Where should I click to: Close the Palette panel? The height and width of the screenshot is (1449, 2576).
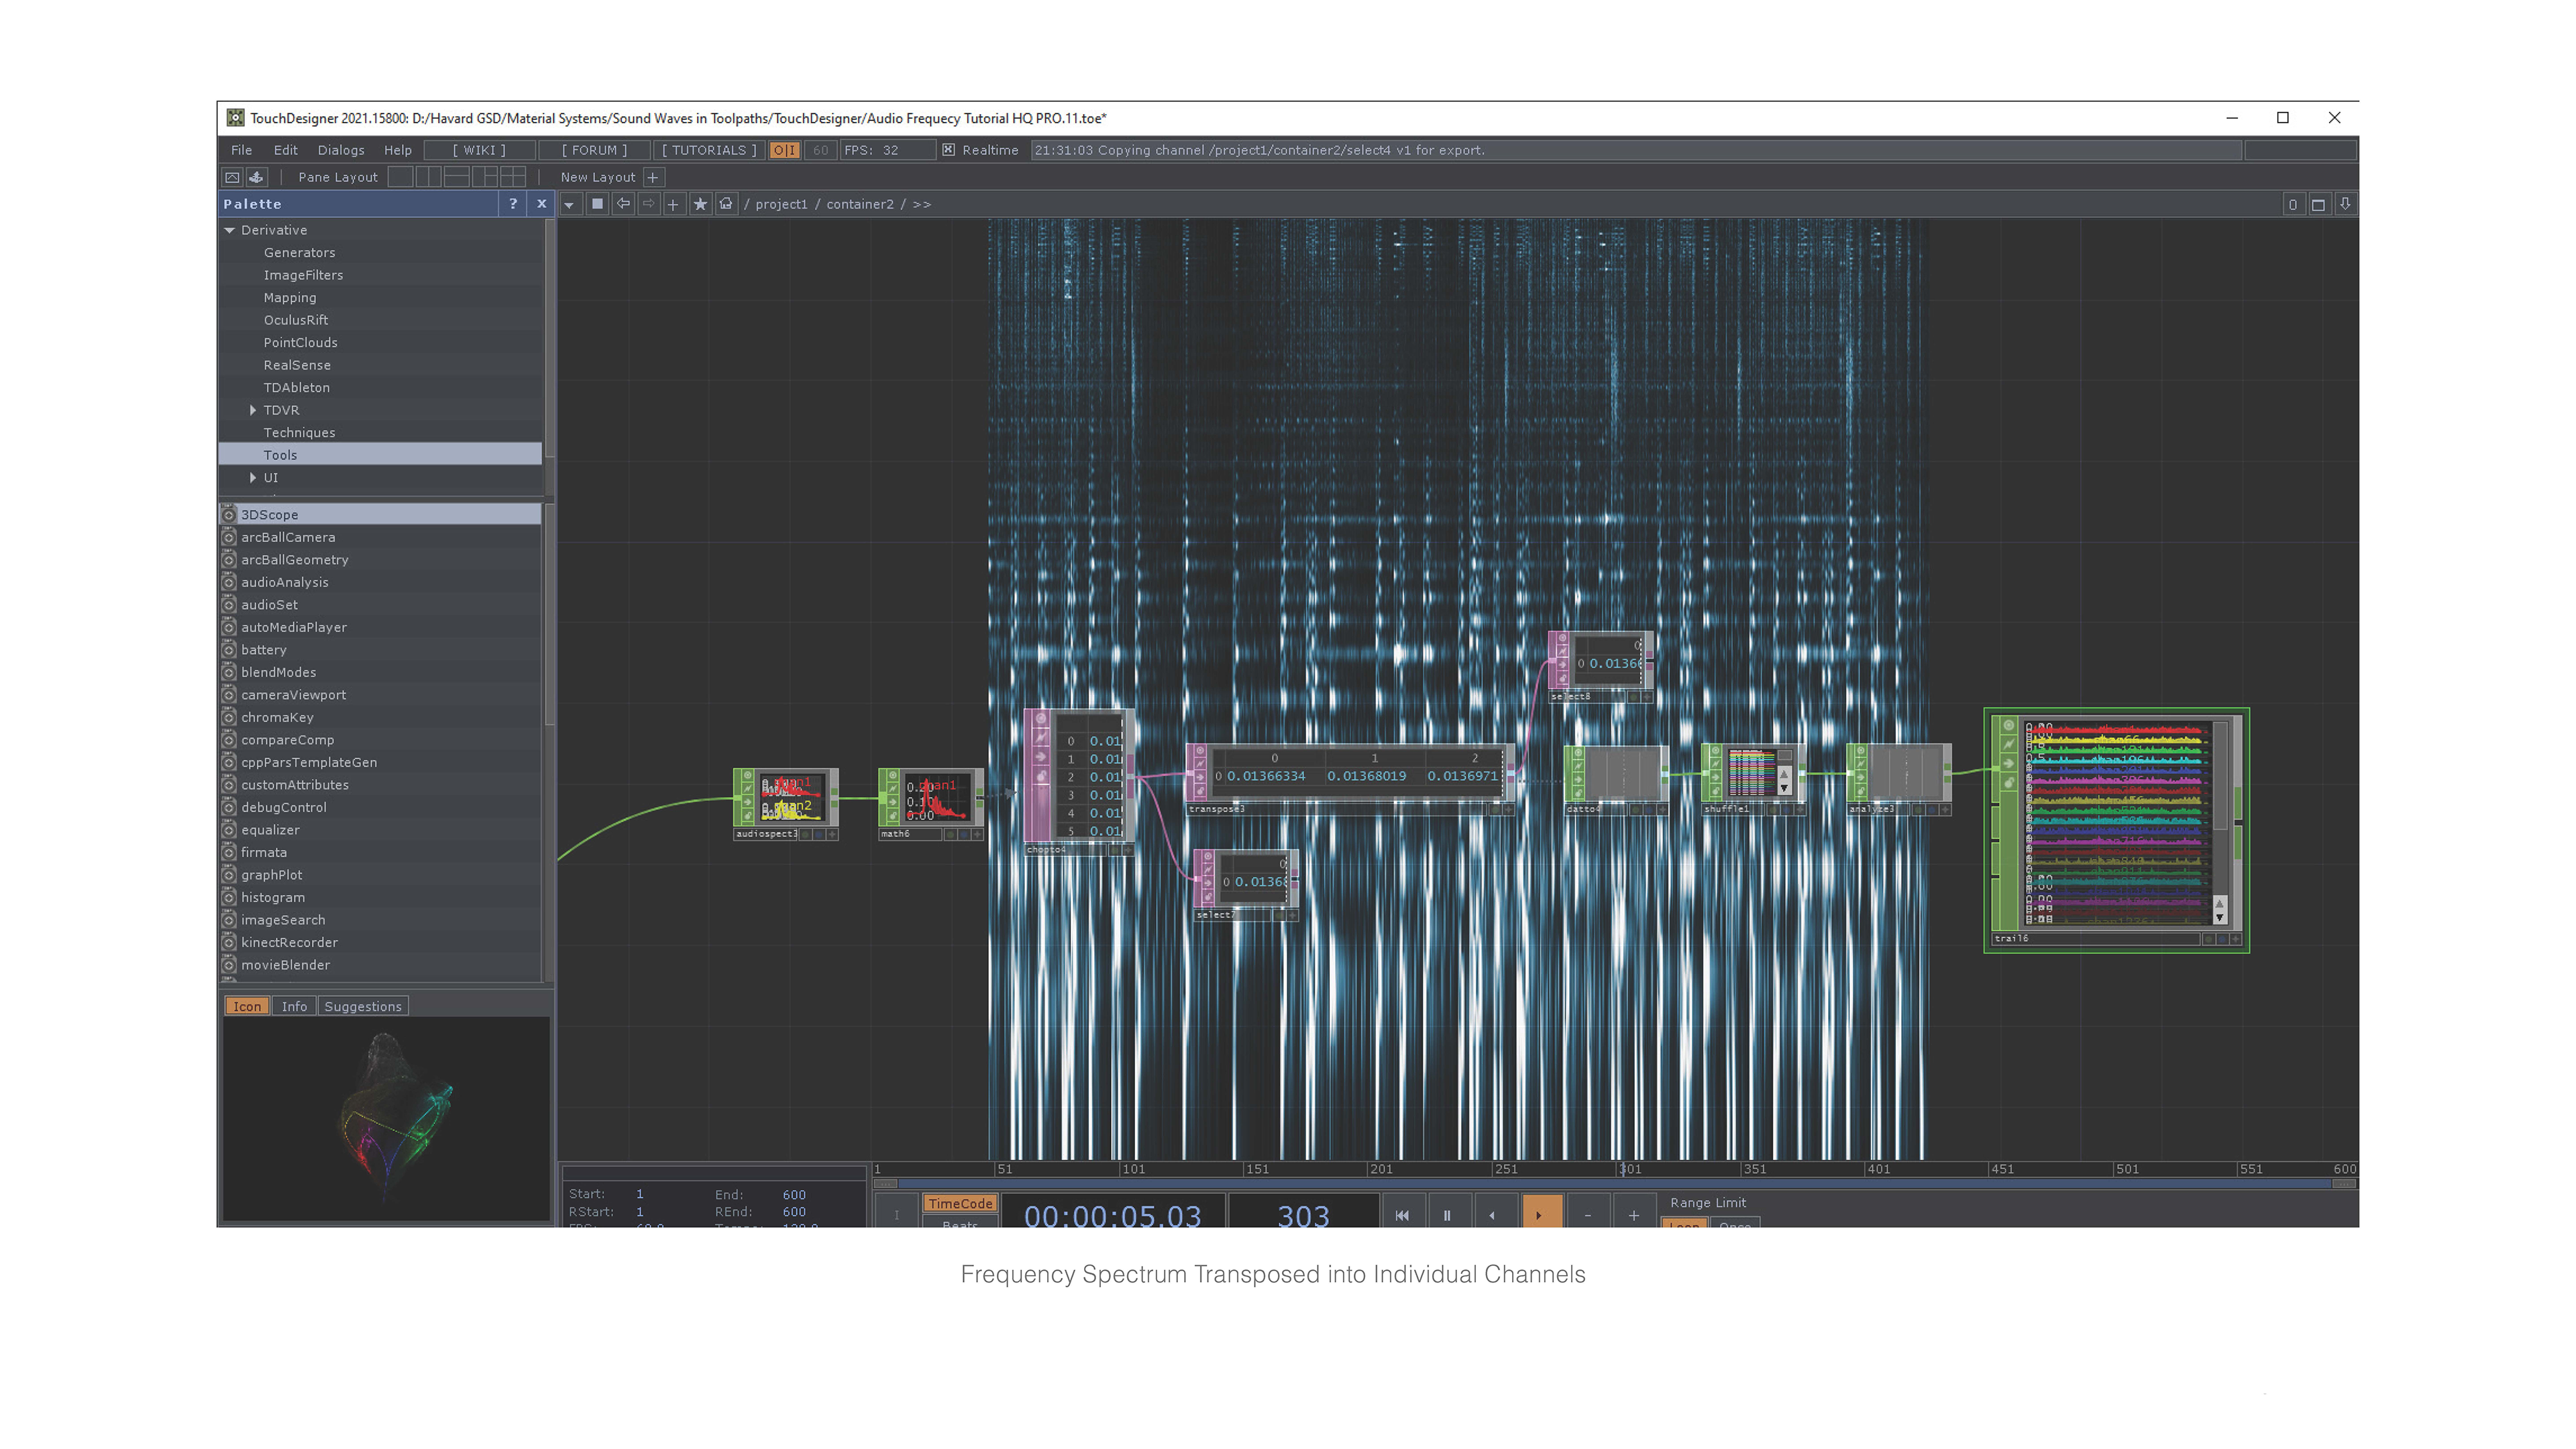pyautogui.click(x=542, y=204)
